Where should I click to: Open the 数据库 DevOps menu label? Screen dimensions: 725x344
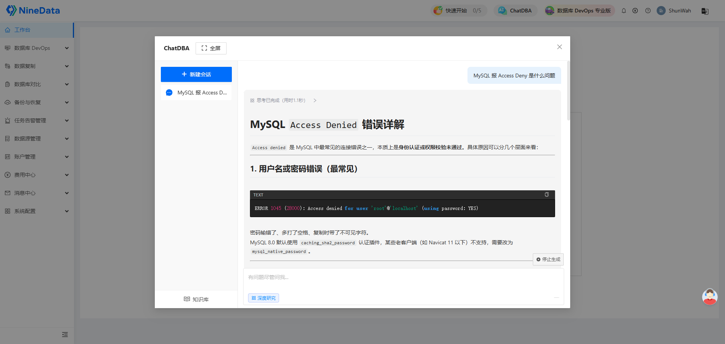32,48
